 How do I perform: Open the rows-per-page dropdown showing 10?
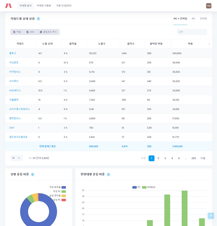[16, 158]
